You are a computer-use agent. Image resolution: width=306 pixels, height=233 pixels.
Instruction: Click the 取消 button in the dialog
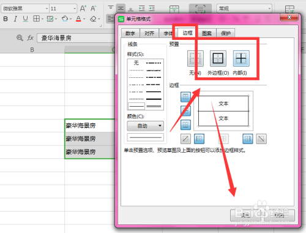click(x=279, y=215)
